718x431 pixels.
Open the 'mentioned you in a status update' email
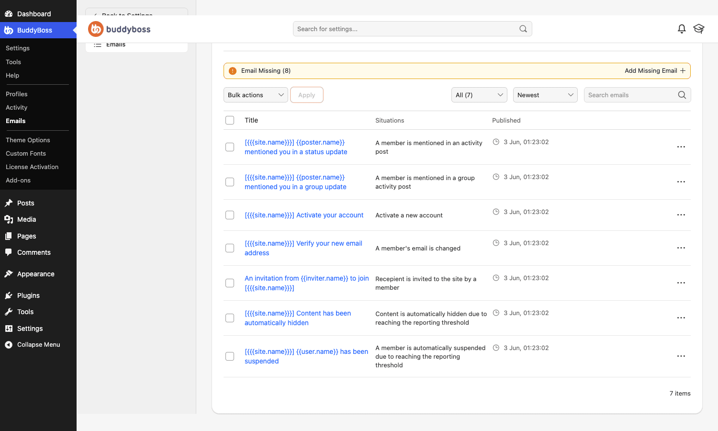click(x=296, y=147)
